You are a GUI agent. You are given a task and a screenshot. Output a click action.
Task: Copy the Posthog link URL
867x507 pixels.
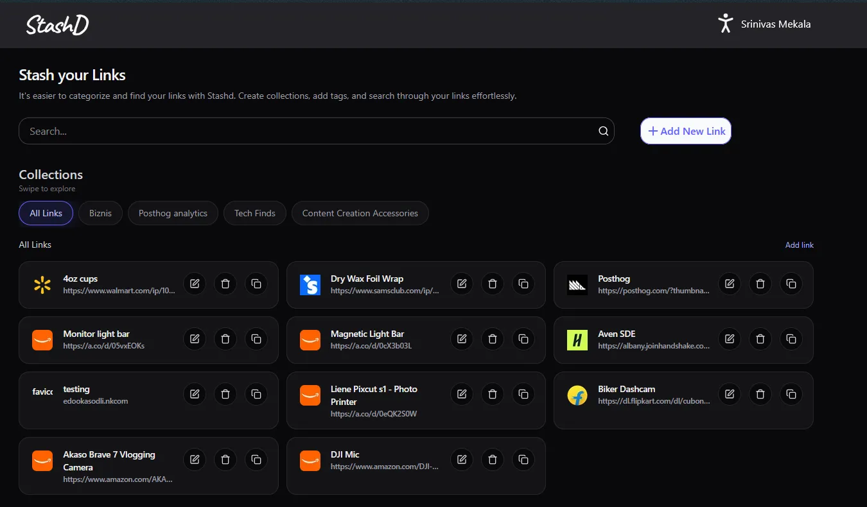pos(791,284)
